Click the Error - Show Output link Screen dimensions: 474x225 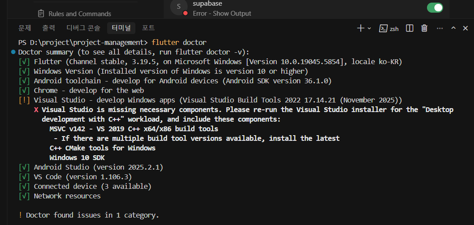(x=222, y=14)
